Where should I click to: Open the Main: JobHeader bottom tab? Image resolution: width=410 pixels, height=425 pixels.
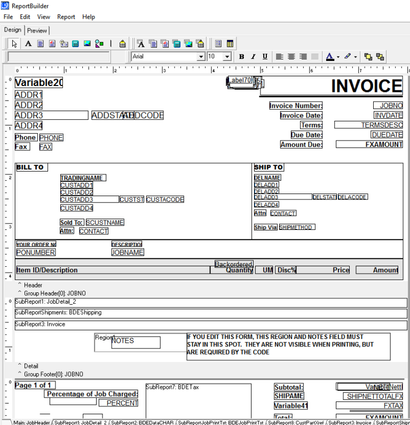coord(31,422)
